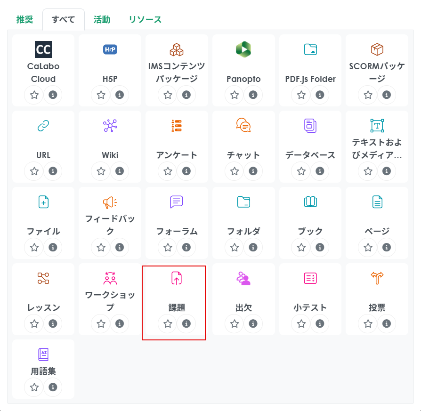Choose the H5P activity icon

(x=110, y=49)
